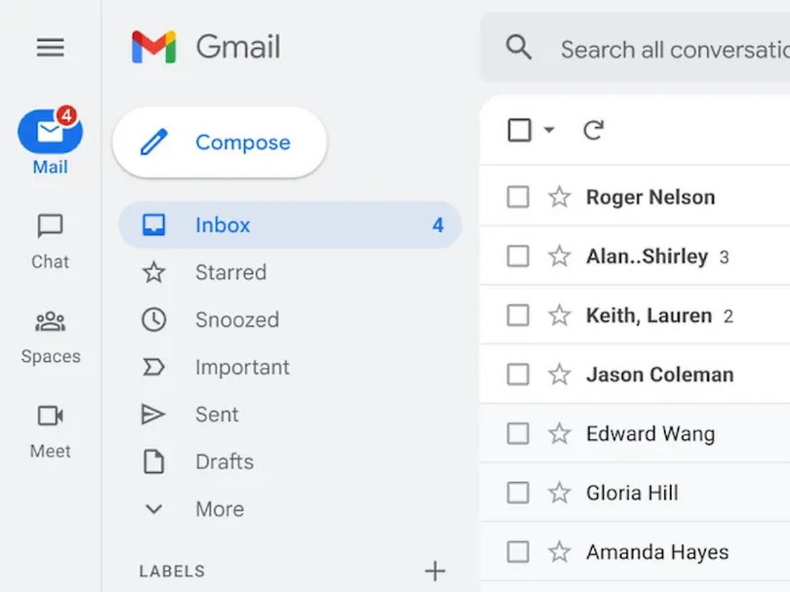790x592 pixels.
Task: Open the select-all dropdown arrow
Action: [549, 130]
